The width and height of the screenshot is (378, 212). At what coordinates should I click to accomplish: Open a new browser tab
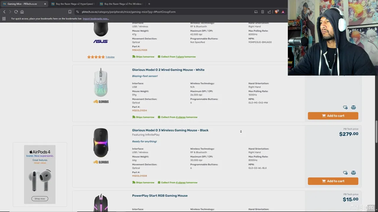tap(149, 4)
